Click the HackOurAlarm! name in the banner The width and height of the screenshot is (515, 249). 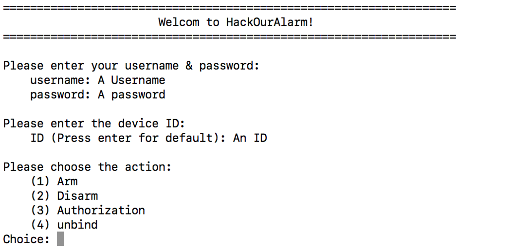pyautogui.click(x=269, y=22)
